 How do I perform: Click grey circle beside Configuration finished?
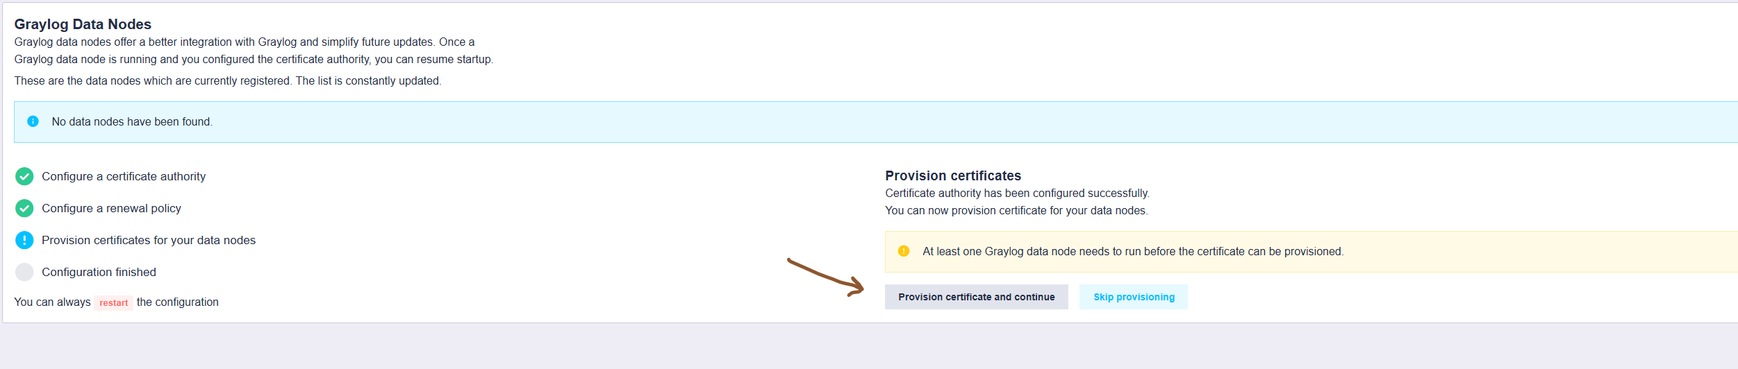24,272
